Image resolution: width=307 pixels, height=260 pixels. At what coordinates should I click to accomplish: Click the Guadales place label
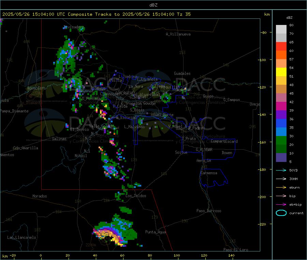pyautogui.click(x=182, y=73)
